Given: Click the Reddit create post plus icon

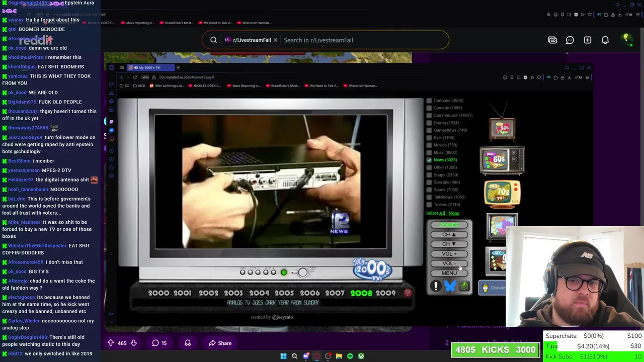Looking at the screenshot, I should click(588, 40).
